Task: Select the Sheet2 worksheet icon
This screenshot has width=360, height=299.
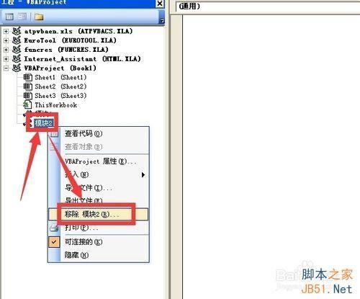Action: point(27,86)
